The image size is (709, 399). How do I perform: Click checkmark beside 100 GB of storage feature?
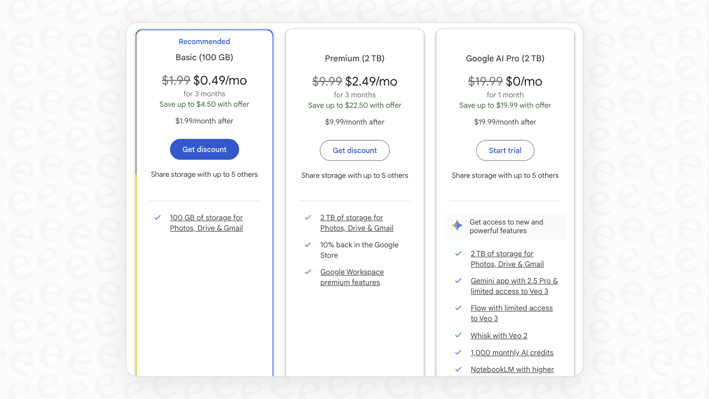pyautogui.click(x=157, y=217)
